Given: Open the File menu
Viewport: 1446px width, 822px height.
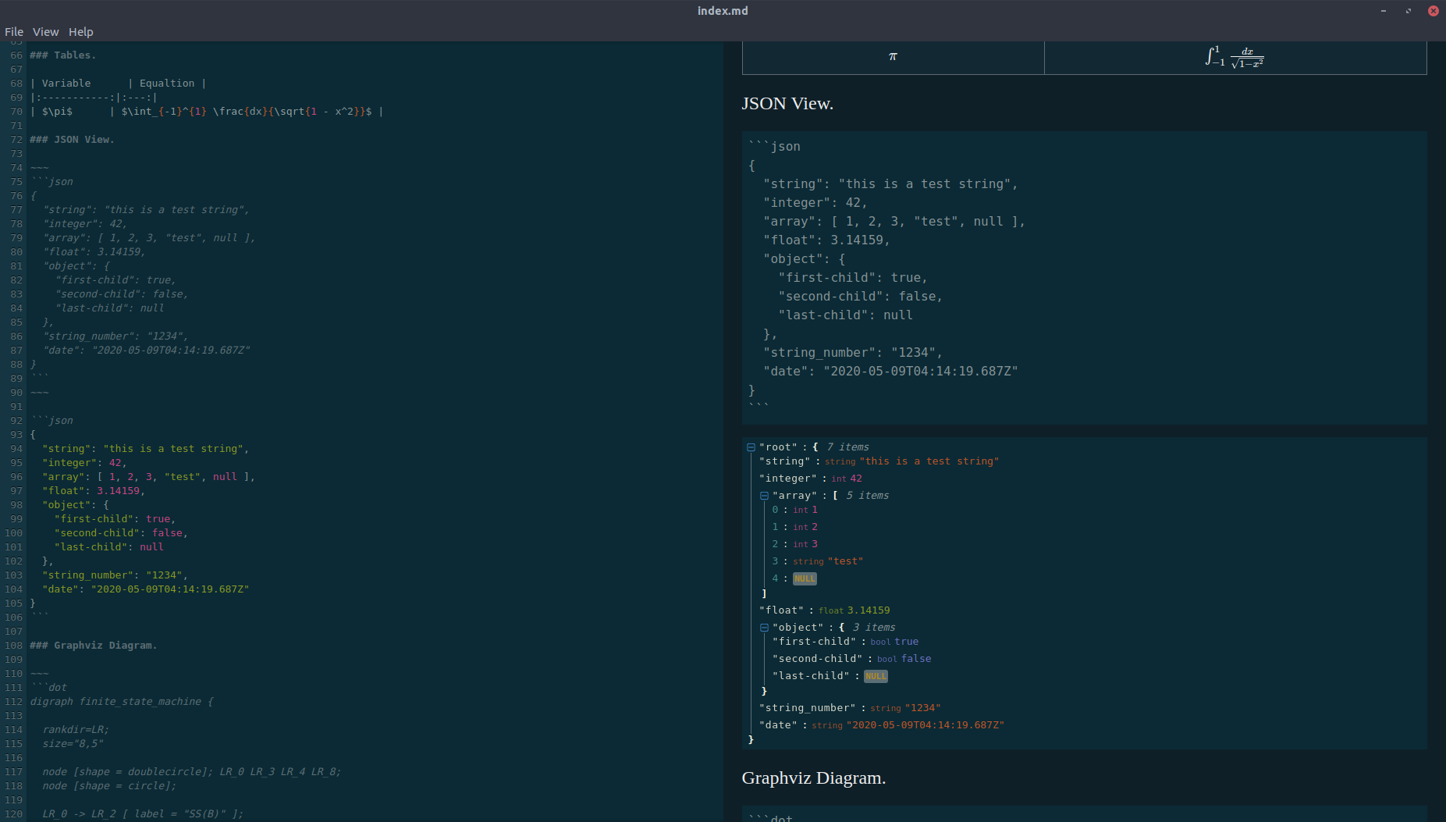Looking at the screenshot, I should click(14, 32).
